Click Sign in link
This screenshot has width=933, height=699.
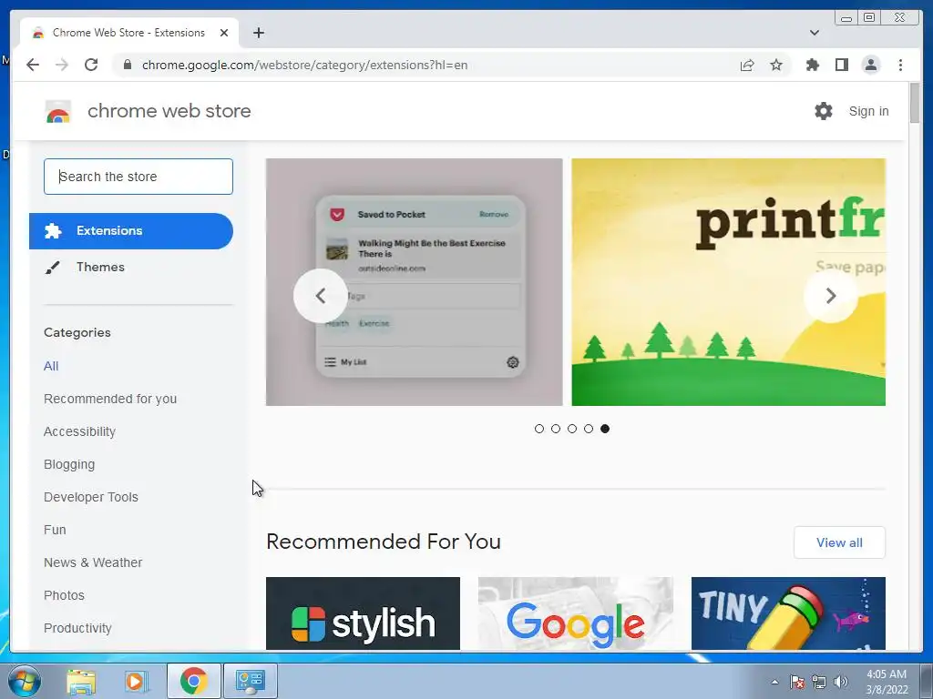pyautogui.click(x=868, y=111)
